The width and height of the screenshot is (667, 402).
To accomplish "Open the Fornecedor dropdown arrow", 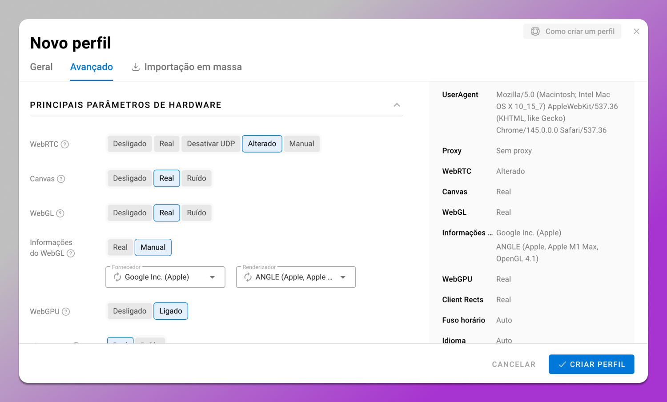I will [213, 277].
